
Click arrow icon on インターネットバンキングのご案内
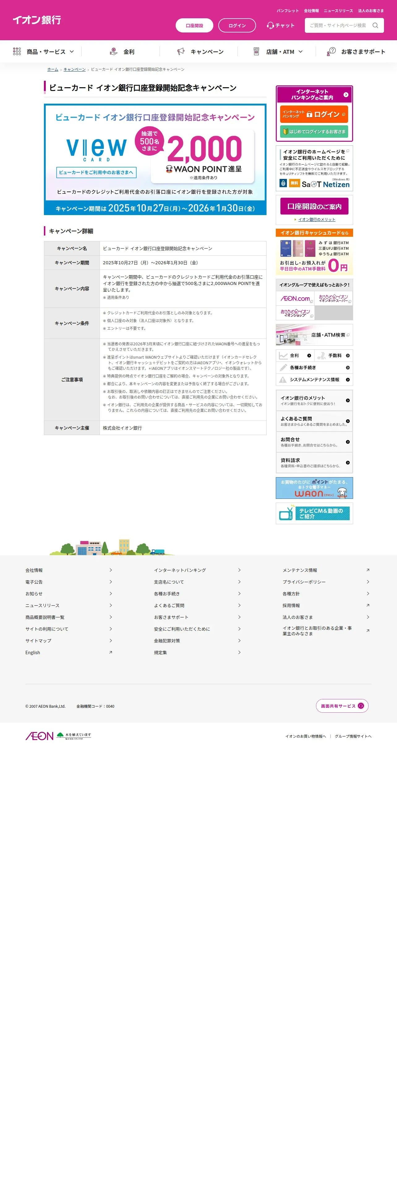346,94
